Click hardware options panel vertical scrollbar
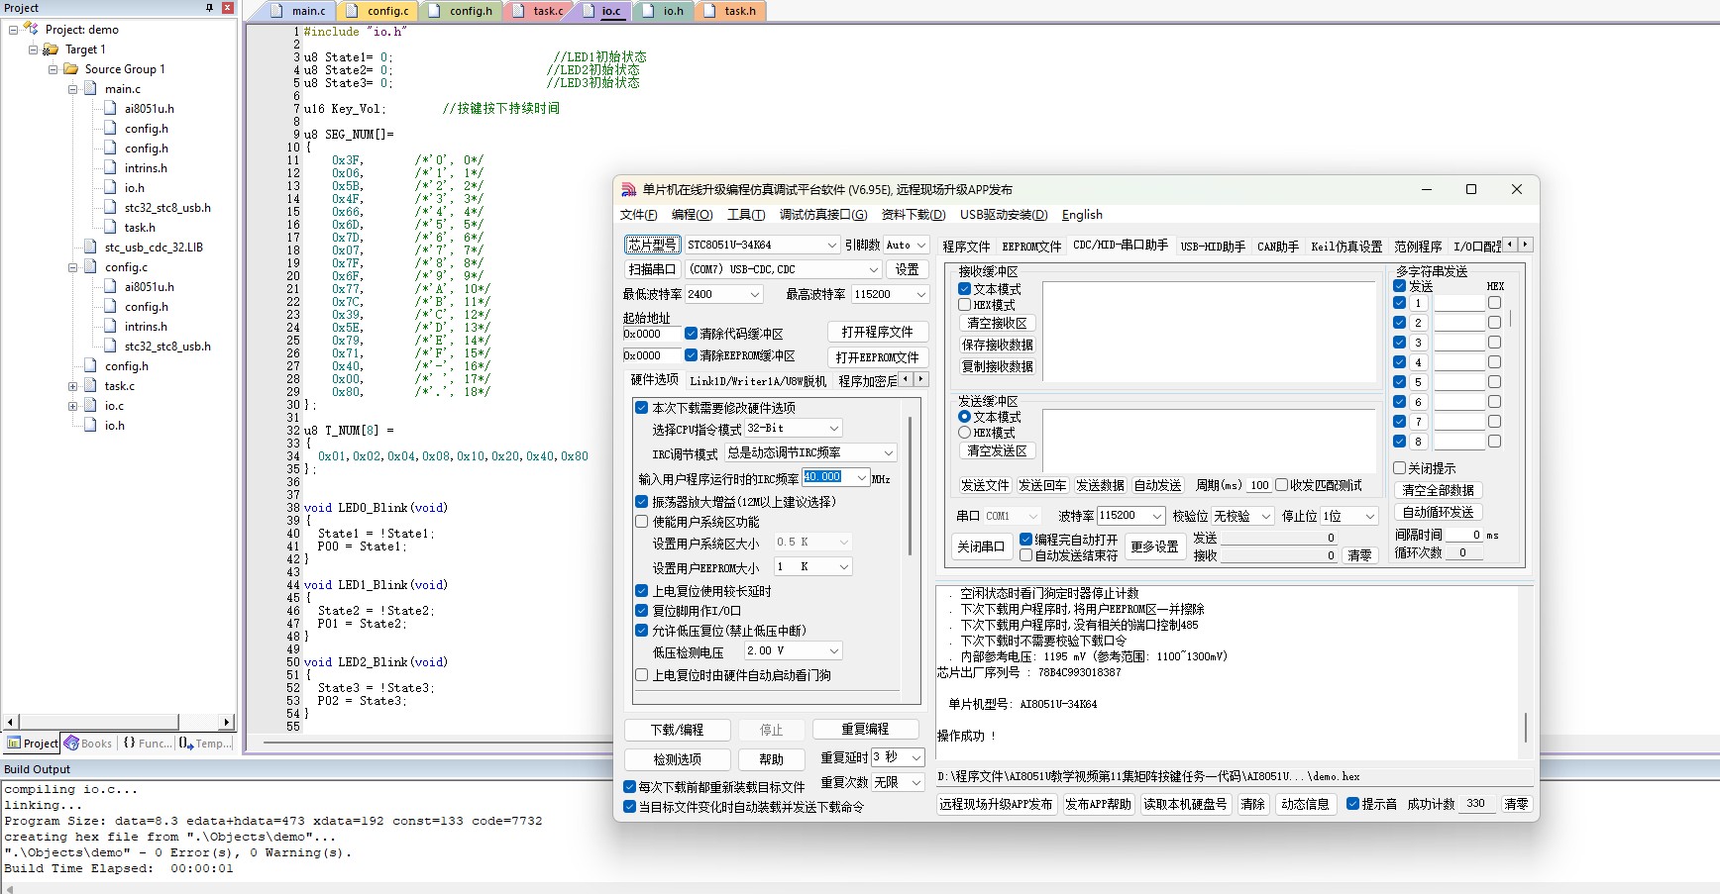 click(910, 485)
